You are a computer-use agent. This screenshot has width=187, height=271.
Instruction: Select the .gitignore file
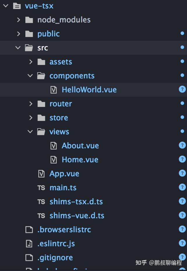point(55,258)
